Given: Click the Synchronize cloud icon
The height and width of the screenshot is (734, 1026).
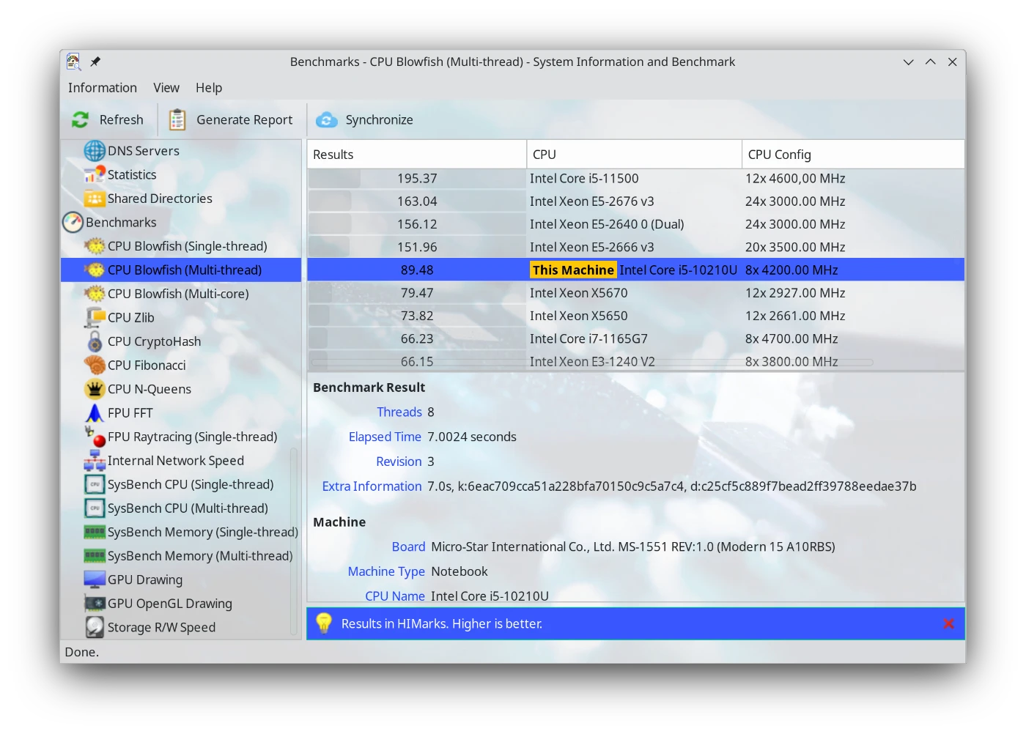Looking at the screenshot, I should [x=327, y=119].
